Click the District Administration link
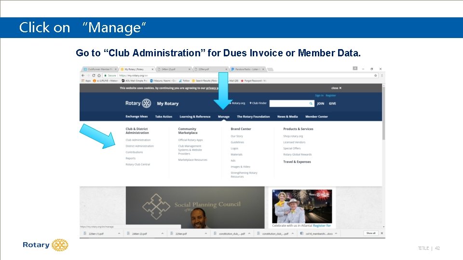Screen dimensions: 463x260 pos(140,146)
